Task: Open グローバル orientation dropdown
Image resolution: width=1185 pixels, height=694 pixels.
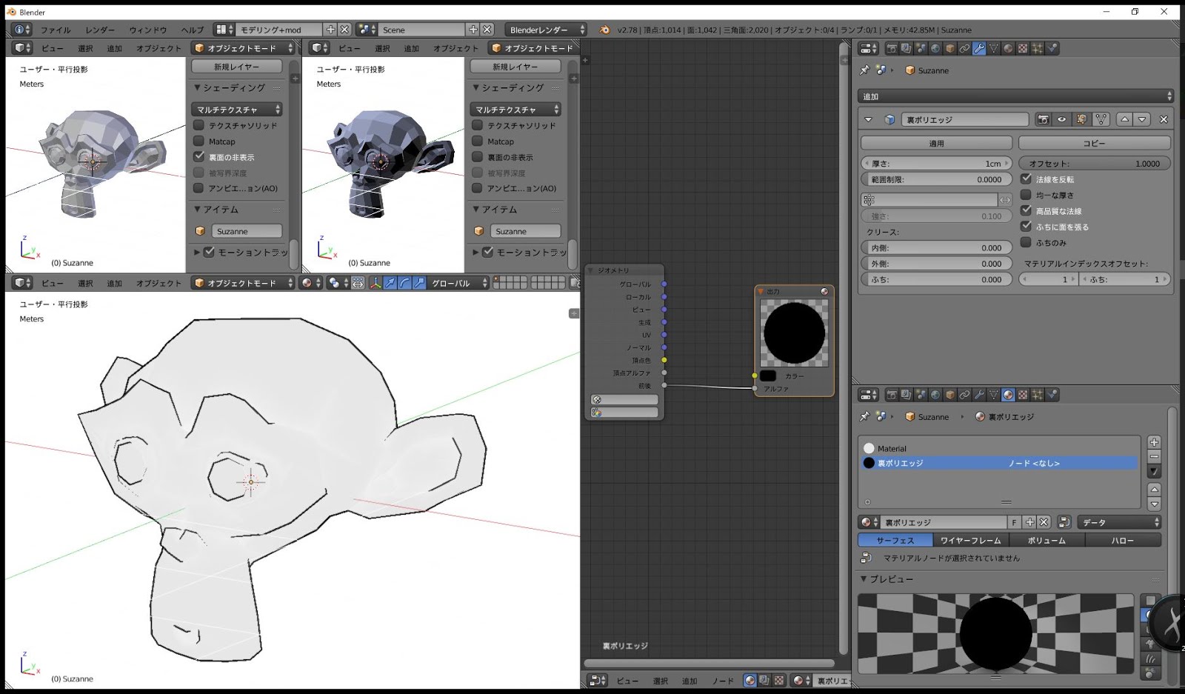Action: [458, 283]
